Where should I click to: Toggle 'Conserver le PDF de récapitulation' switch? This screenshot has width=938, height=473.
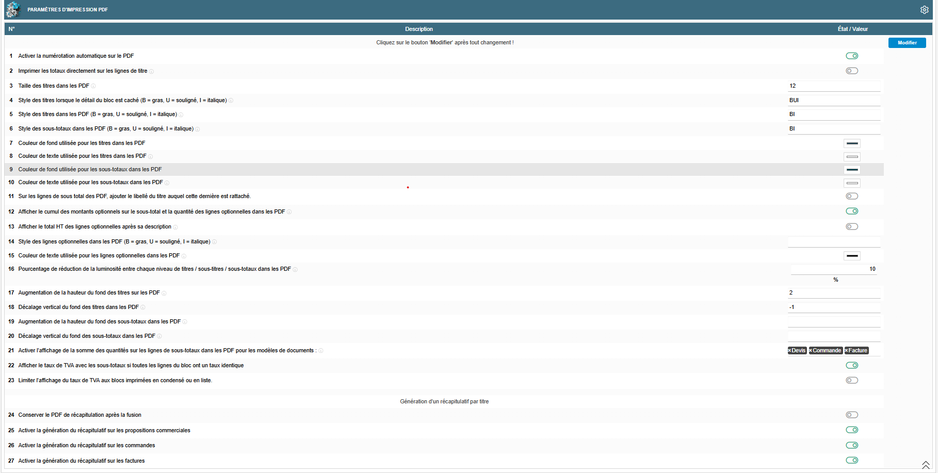[852, 415]
